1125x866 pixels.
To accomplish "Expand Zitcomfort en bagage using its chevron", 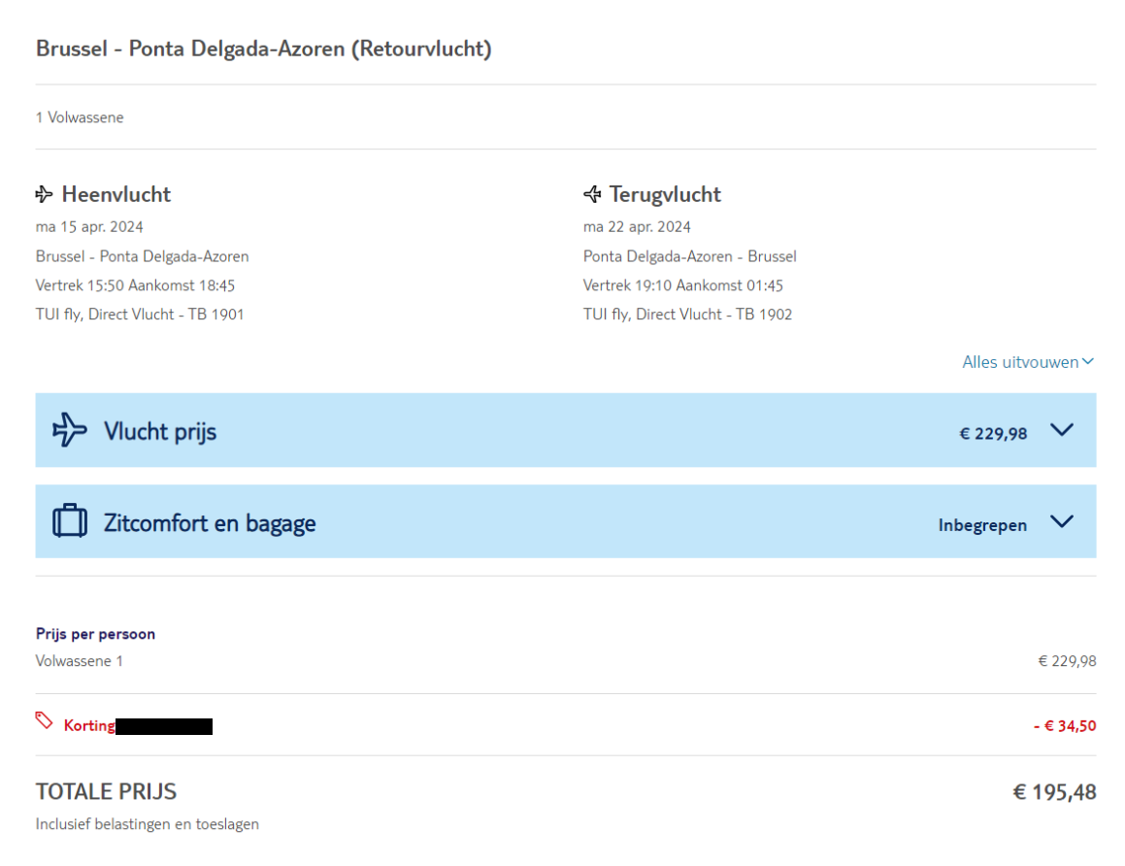I will [x=1062, y=521].
